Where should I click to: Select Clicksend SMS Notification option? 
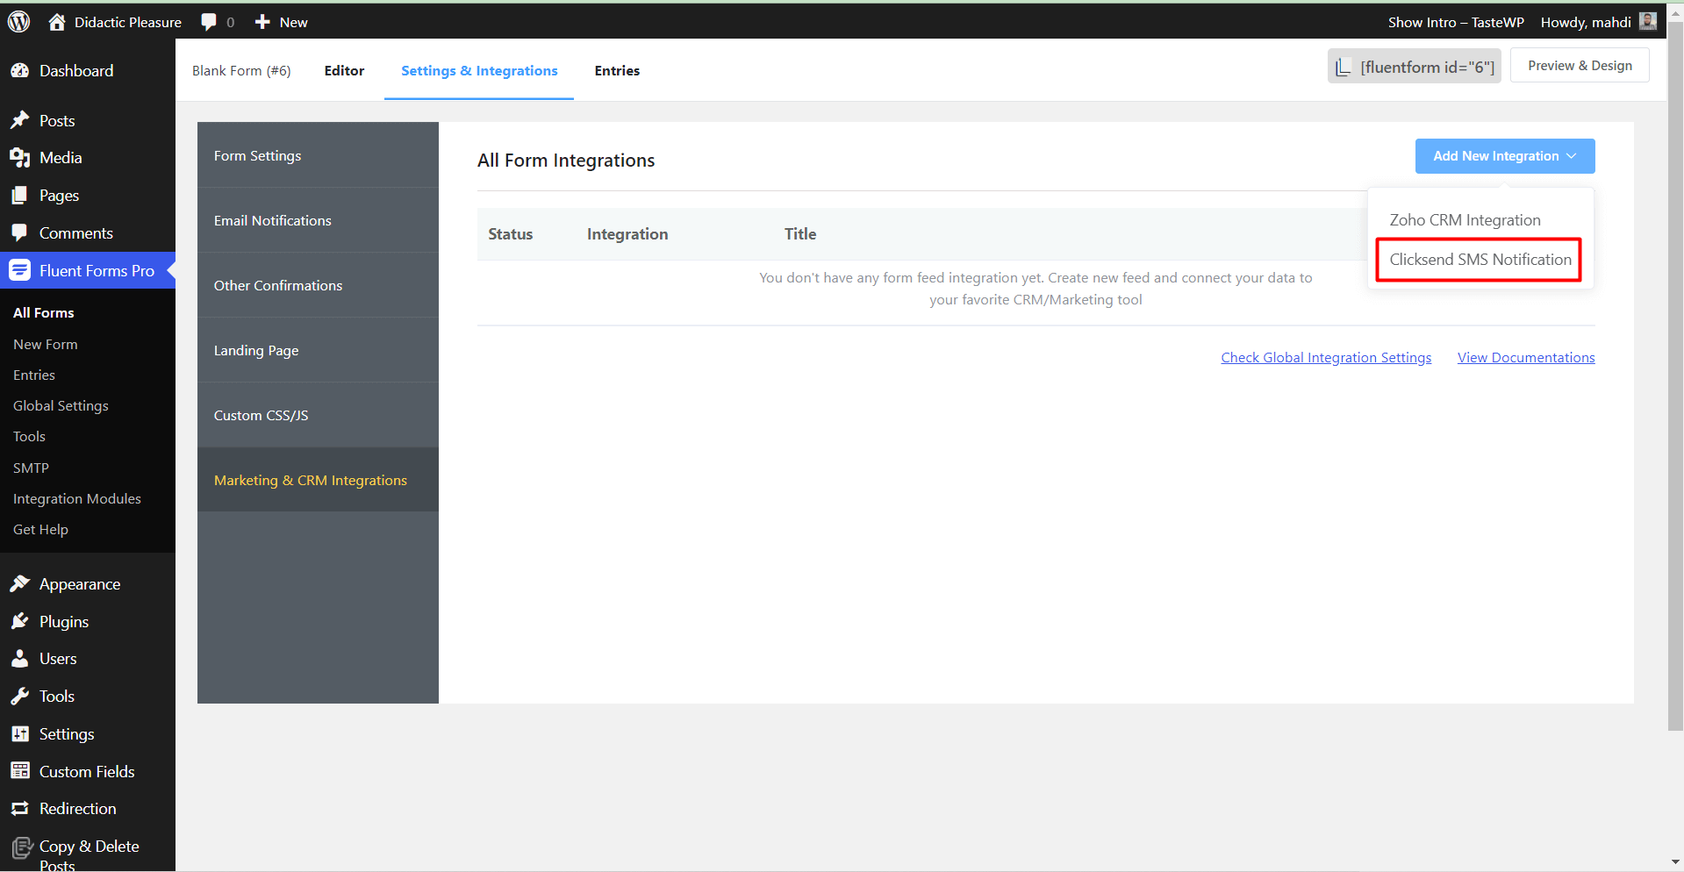(x=1480, y=260)
